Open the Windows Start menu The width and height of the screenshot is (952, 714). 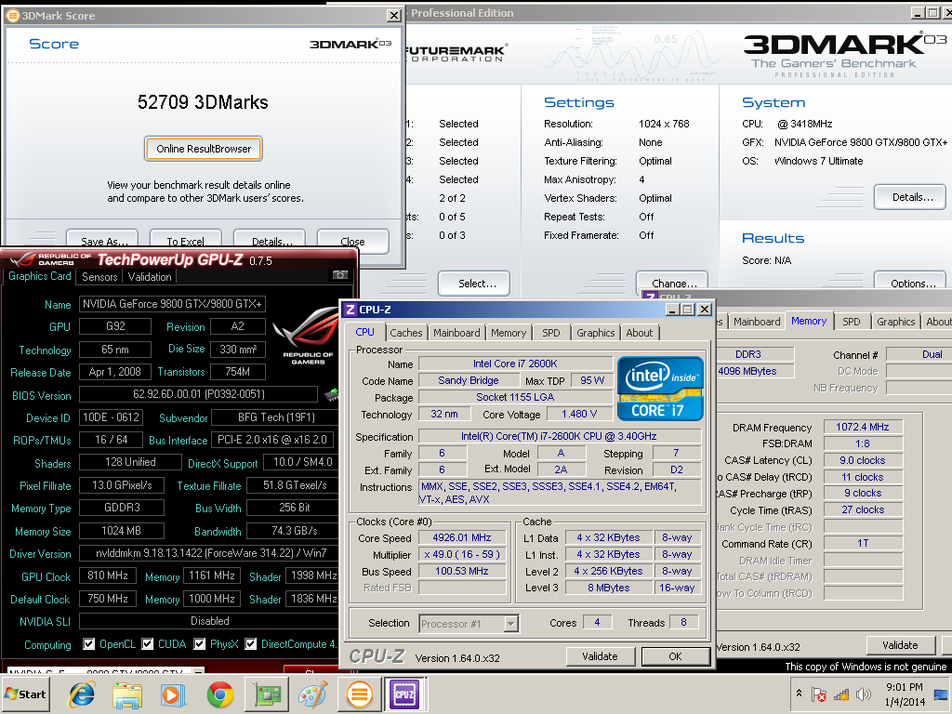[25, 694]
